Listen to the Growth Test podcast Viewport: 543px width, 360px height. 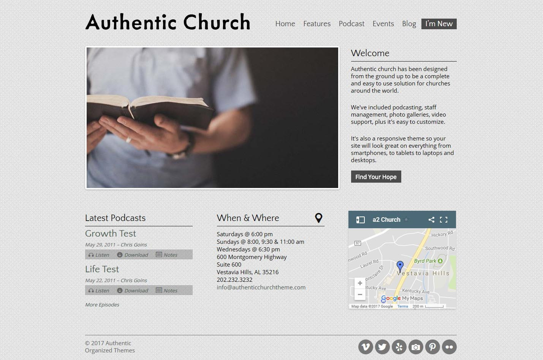click(x=99, y=255)
